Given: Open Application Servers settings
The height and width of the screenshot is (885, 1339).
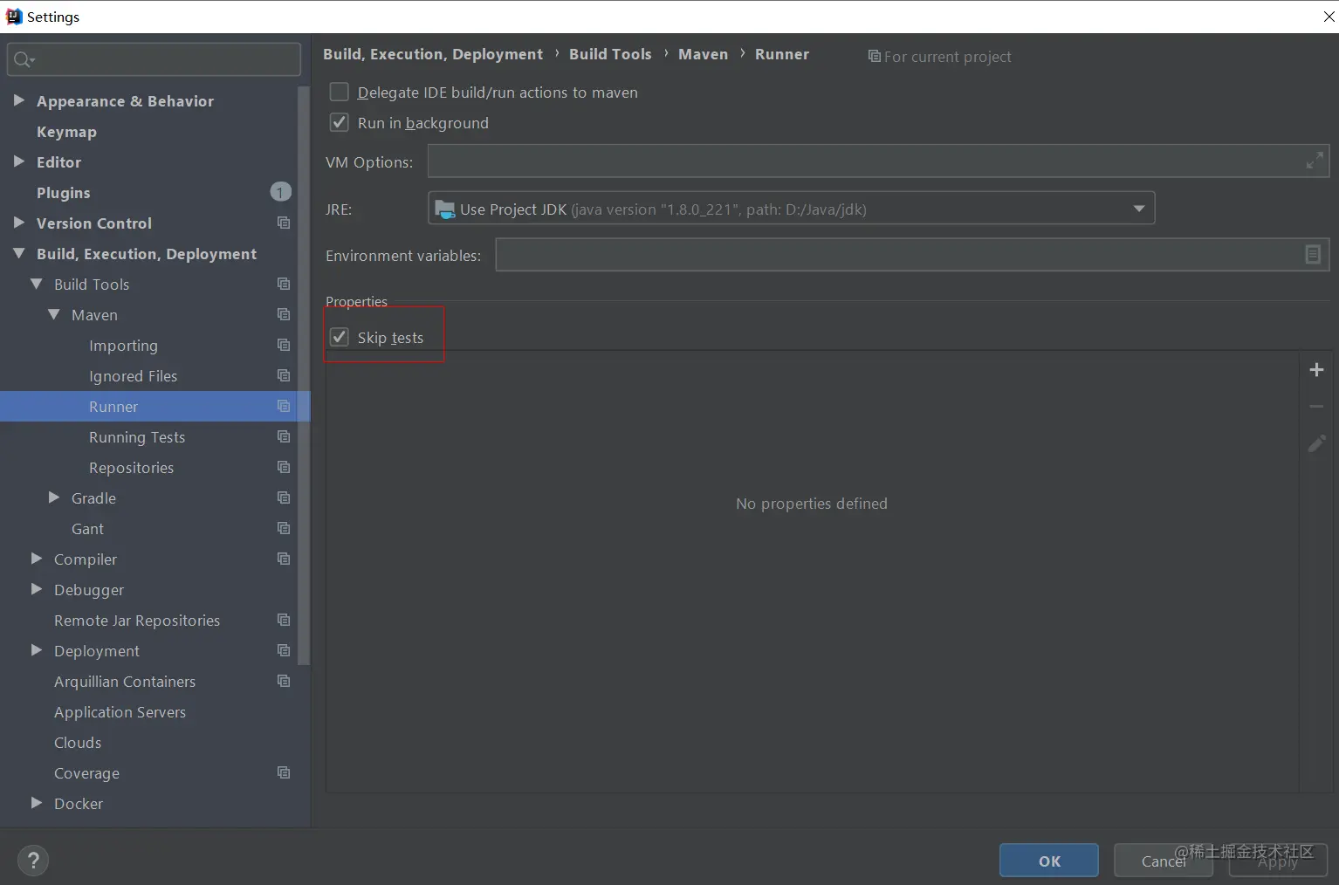Looking at the screenshot, I should pyautogui.click(x=120, y=712).
